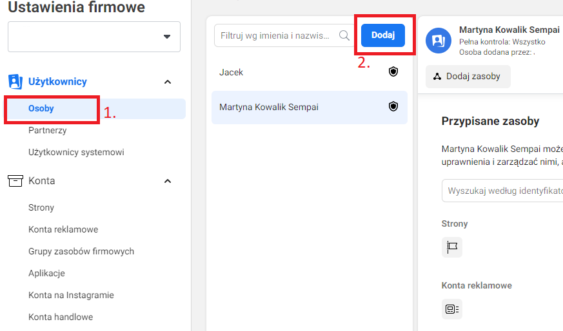The image size is (563, 331).
Task: Open Partnerzy in the sidebar
Action: [47, 130]
